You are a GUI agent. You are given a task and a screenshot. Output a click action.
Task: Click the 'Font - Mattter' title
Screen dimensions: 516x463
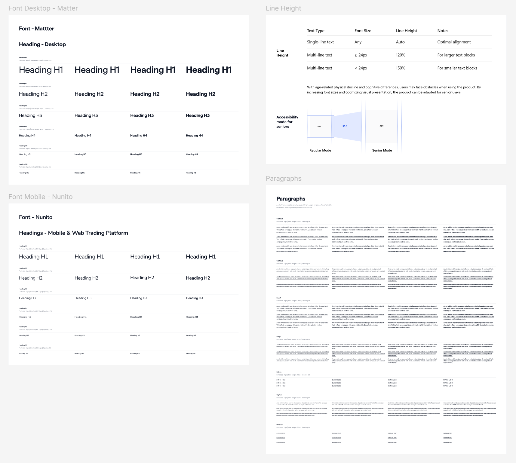36,29
